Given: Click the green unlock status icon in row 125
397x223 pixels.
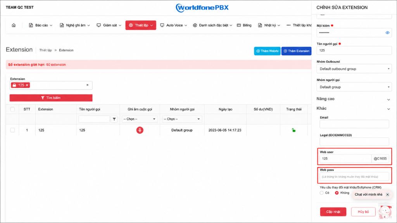Looking at the screenshot, I should click(293, 130).
